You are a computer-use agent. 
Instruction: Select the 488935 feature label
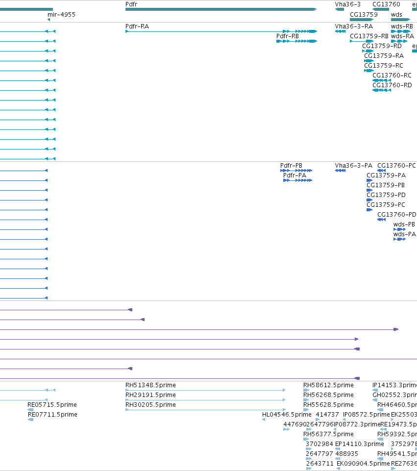click(x=347, y=453)
